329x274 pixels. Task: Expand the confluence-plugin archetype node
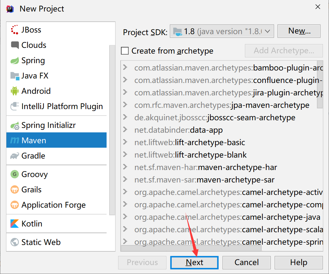125,80
